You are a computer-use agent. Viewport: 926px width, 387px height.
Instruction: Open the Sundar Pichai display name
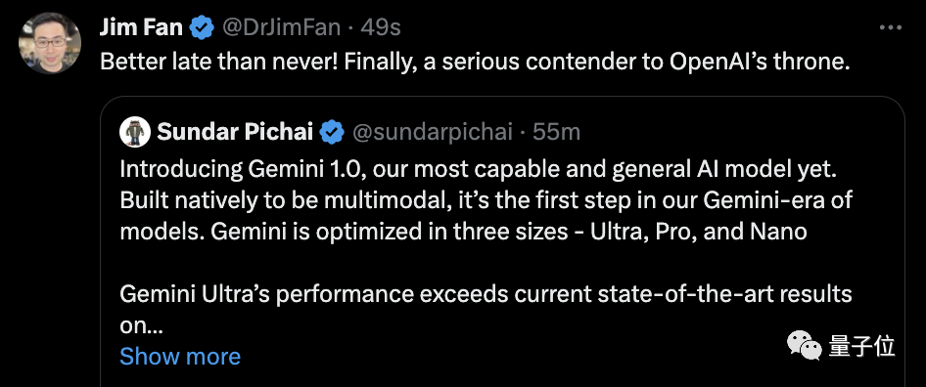tap(235, 132)
